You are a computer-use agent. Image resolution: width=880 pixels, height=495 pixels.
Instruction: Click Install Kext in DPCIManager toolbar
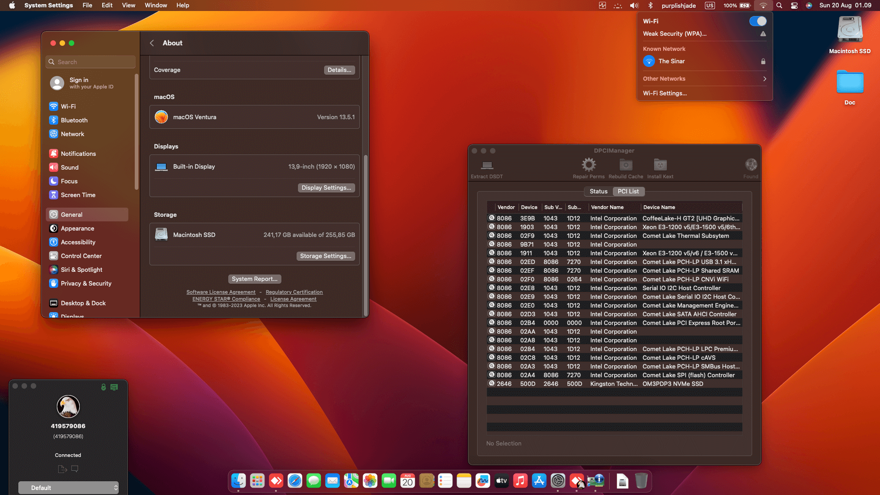(x=660, y=169)
